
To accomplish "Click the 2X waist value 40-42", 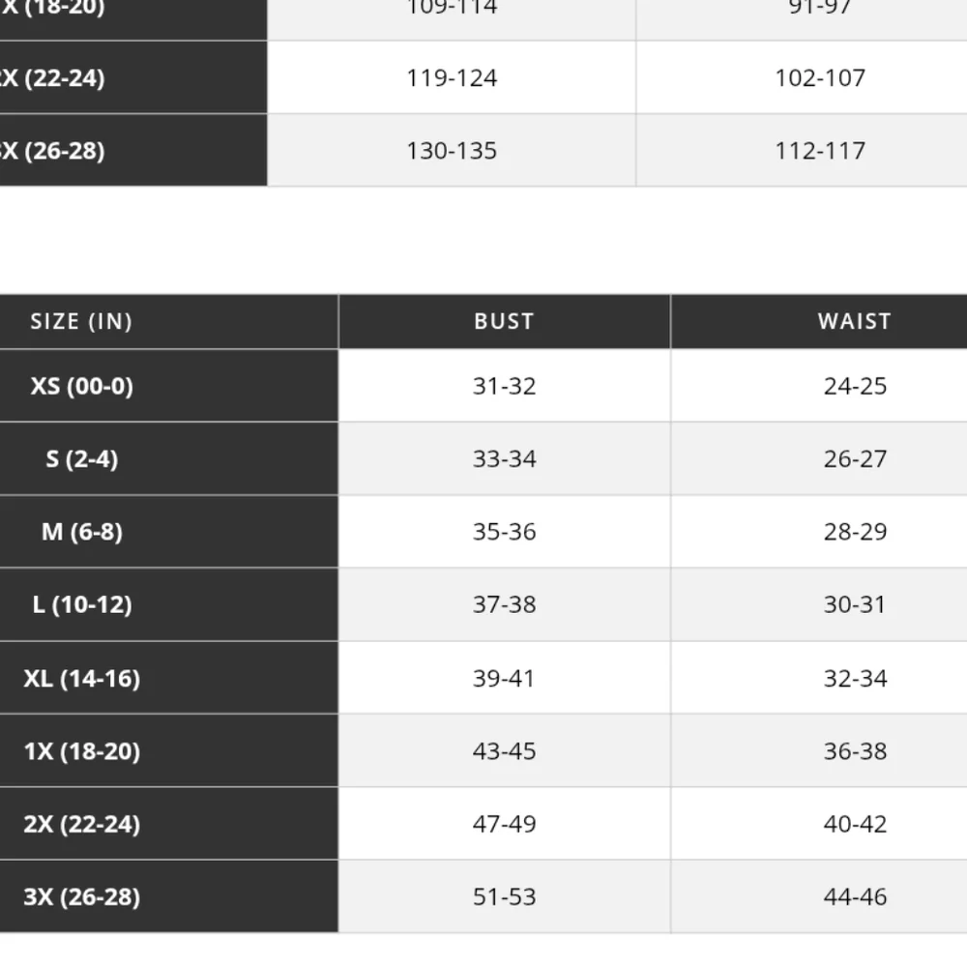I will (x=855, y=824).
